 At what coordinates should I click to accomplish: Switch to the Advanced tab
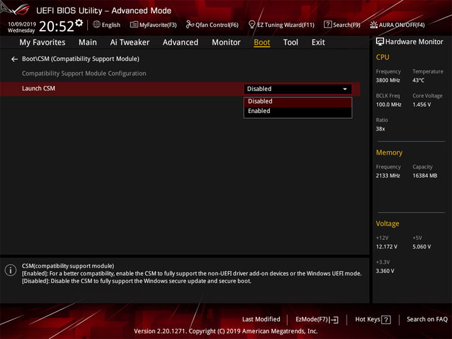point(180,43)
